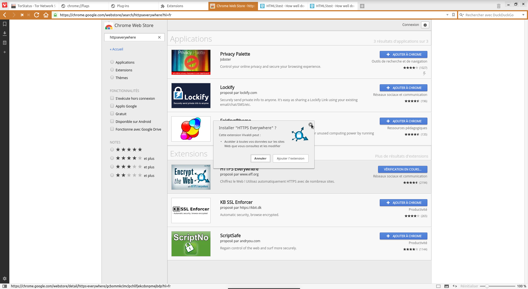Viewport: 528px width, 289px height.
Task: Click the Web Store settings gear
Action: pyautogui.click(x=425, y=25)
